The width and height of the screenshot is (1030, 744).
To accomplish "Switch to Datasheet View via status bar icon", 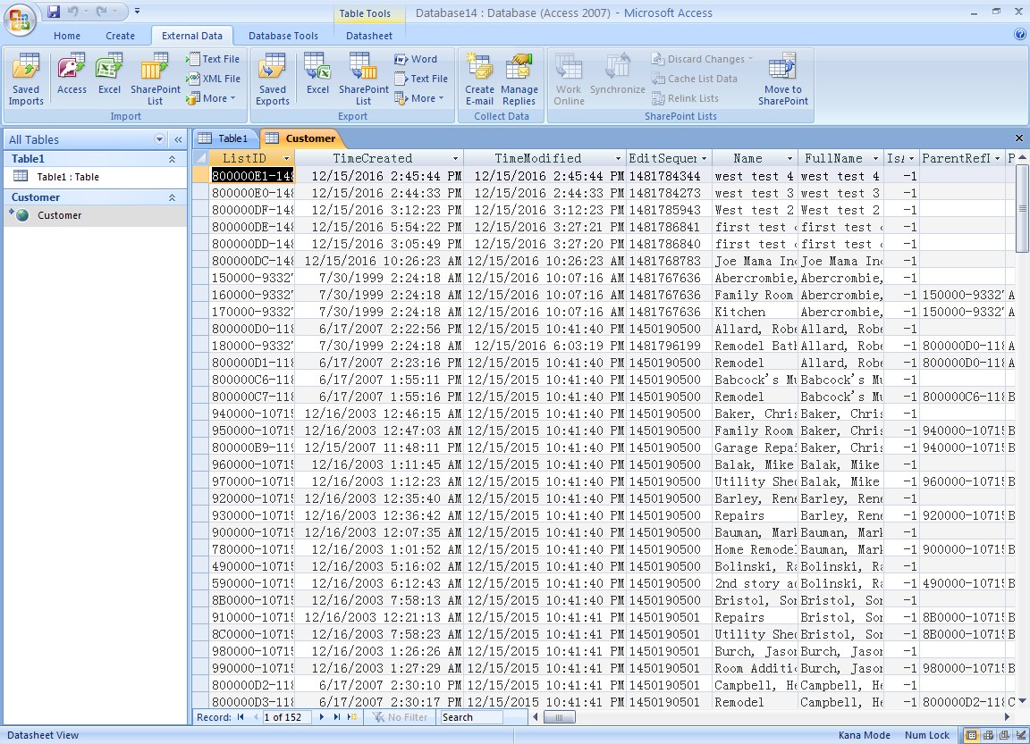I will tap(971, 735).
